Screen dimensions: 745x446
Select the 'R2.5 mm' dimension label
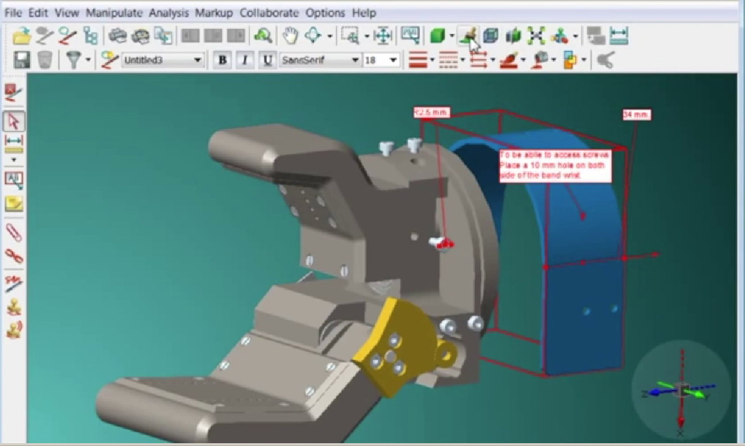[431, 113]
